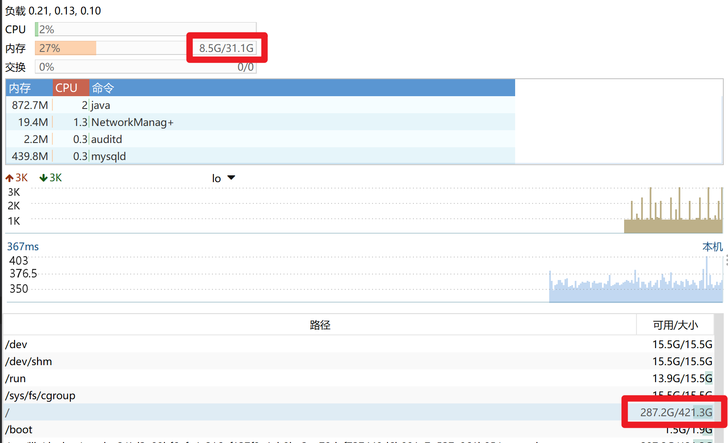Click the download speed arrow icon

43,178
